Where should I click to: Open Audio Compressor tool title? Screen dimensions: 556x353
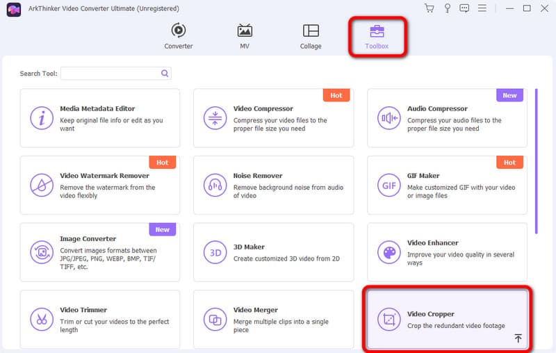(x=437, y=108)
